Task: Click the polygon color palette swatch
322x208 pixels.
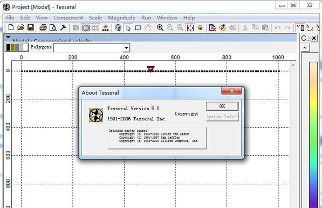Action: 17,47
